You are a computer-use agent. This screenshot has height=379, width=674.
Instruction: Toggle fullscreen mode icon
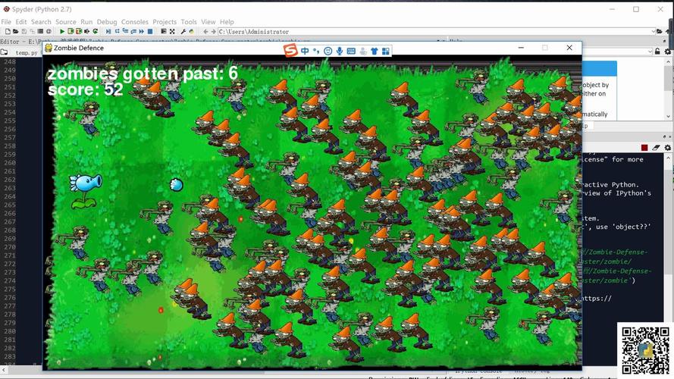coord(172,31)
